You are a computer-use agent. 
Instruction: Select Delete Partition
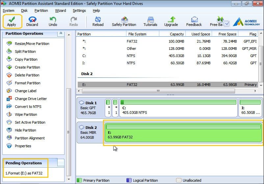(23, 75)
